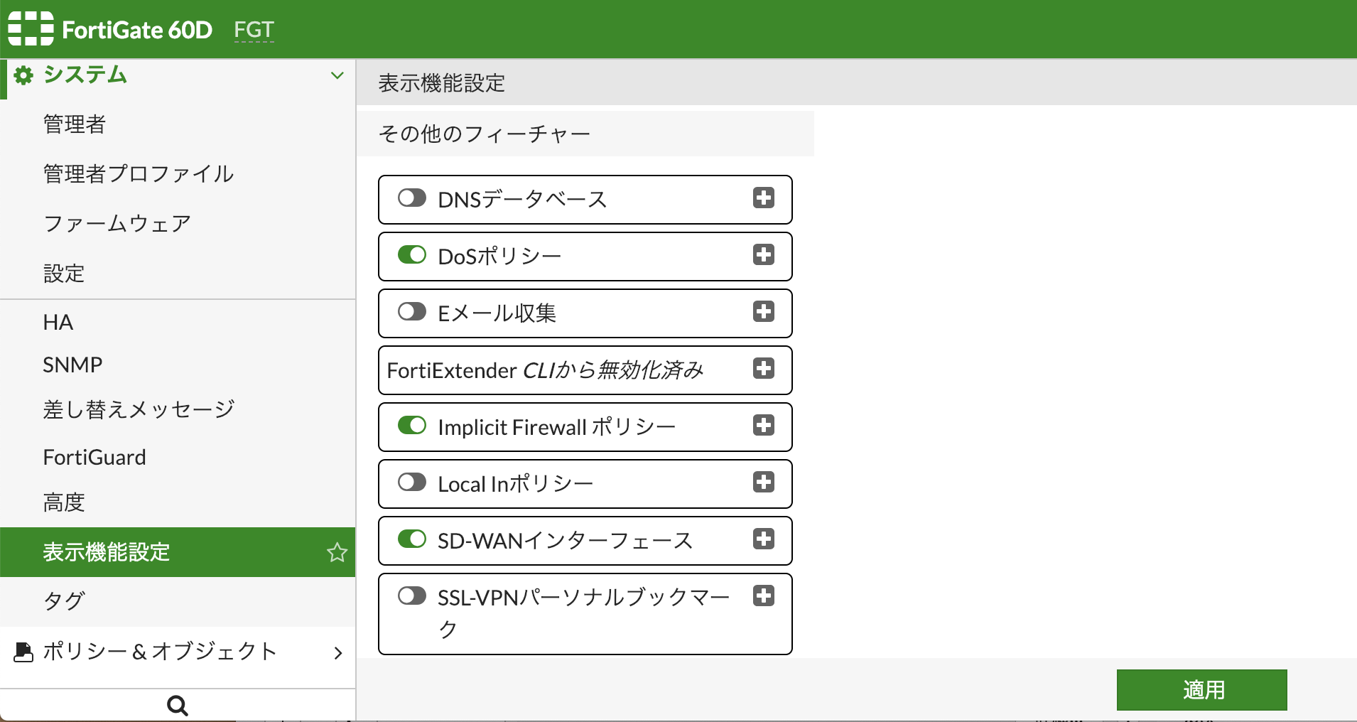The width and height of the screenshot is (1357, 722).
Task: Enable Local Inポリシー toggle
Action: [x=412, y=482]
